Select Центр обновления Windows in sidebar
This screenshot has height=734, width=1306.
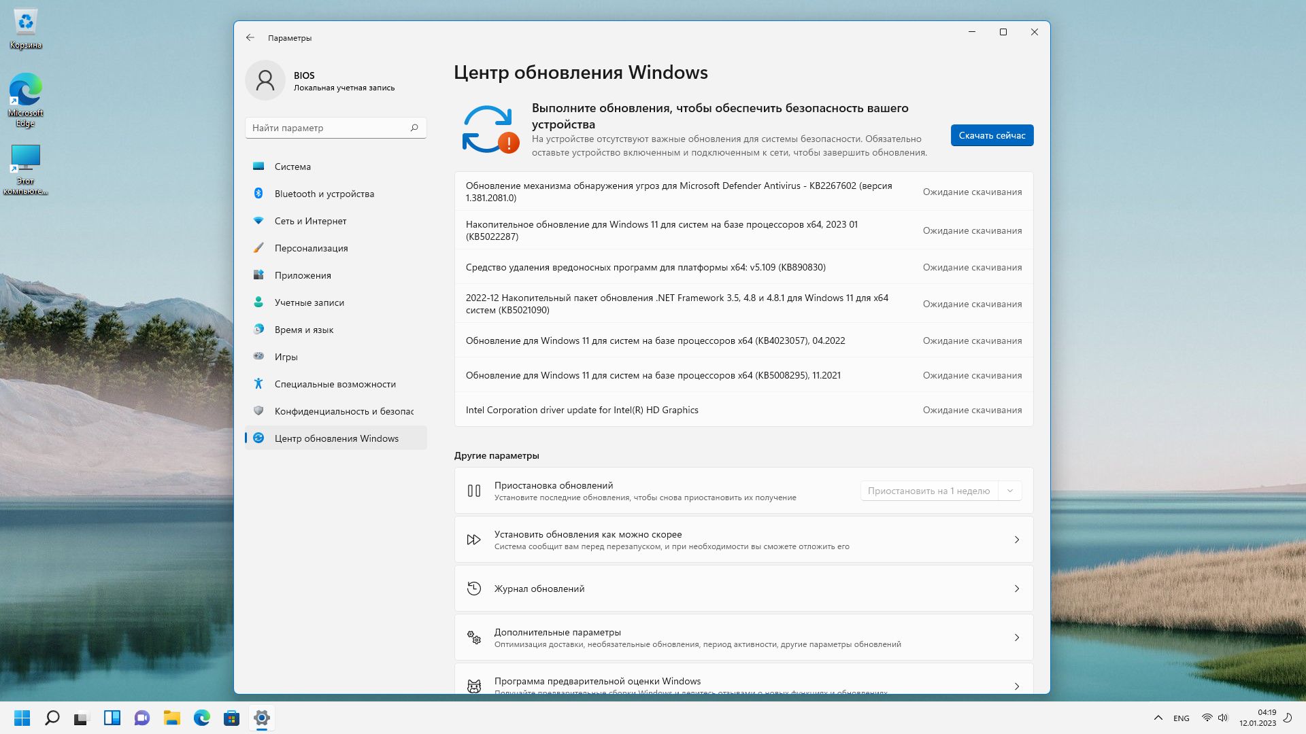click(x=336, y=438)
